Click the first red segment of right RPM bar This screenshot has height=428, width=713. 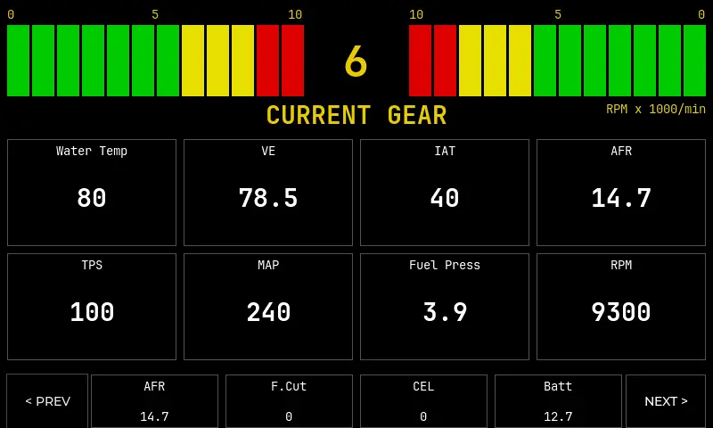coord(420,61)
